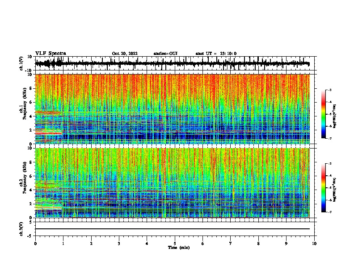
Task: Click time axis tick label "8"
Action: click(258, 244)
